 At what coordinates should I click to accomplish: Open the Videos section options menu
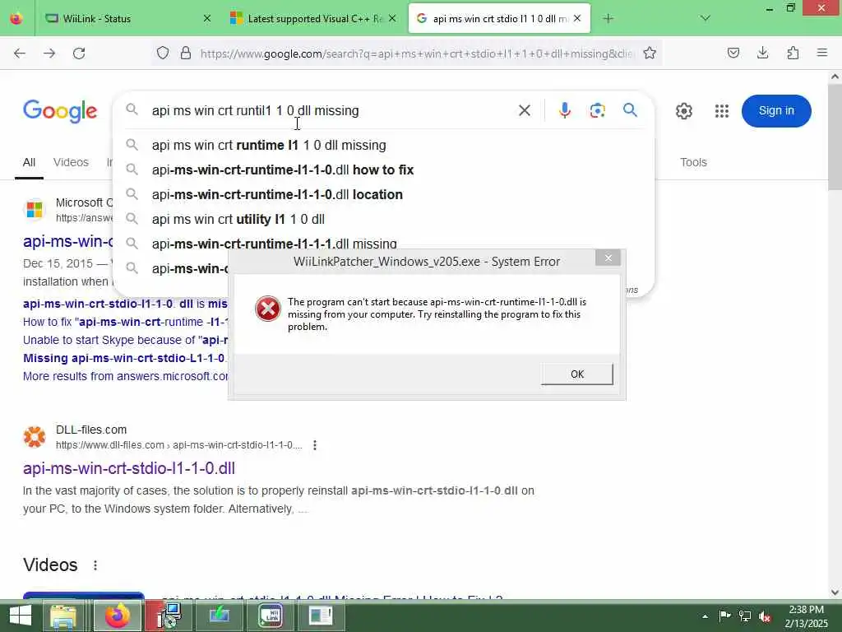coord(95,565)
